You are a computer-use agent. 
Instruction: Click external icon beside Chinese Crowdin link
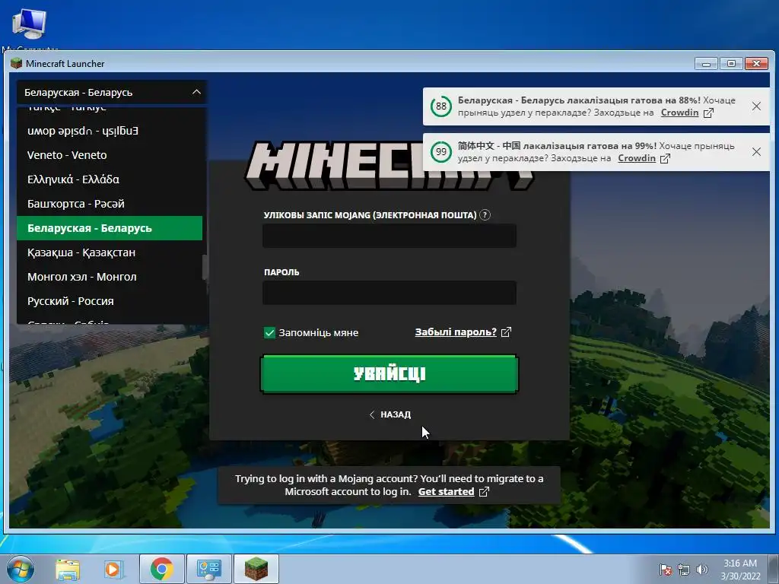665,158
